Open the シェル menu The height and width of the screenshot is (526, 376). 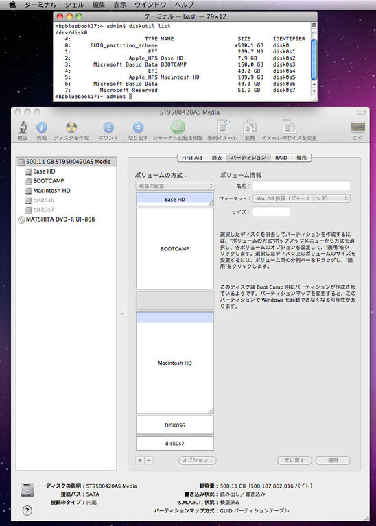point(75,5)
